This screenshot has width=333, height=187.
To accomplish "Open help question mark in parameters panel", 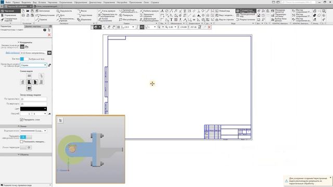I will (x=45, y=30).
